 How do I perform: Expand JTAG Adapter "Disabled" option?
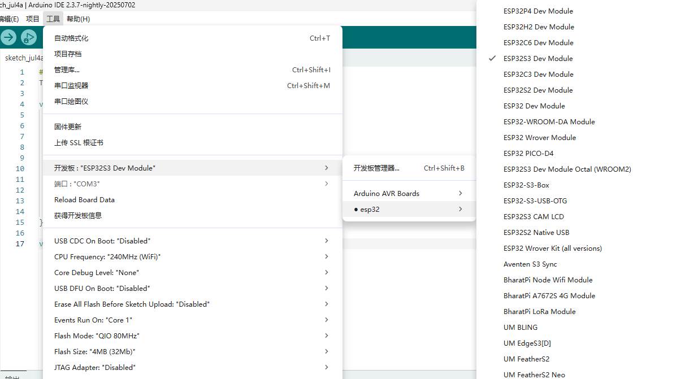point(193,368)
